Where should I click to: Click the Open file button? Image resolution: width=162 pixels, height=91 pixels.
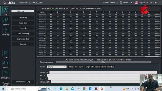click(x=23, y=28)
